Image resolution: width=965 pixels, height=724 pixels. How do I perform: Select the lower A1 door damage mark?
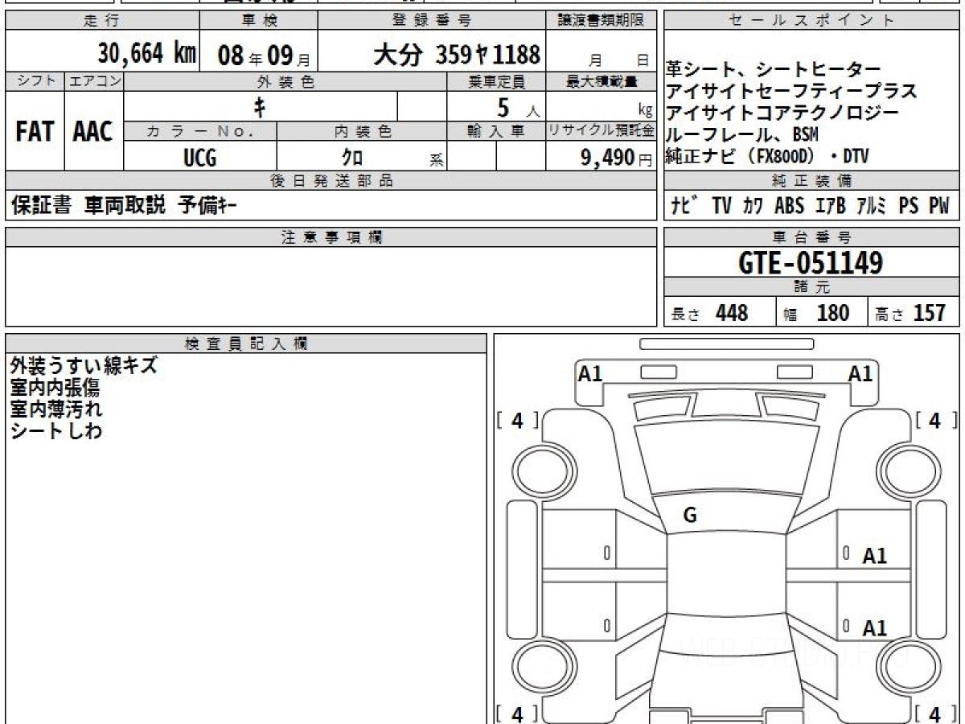874,627
